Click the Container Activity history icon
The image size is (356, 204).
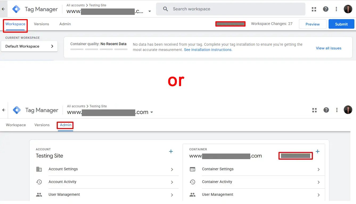coord(193,182)
